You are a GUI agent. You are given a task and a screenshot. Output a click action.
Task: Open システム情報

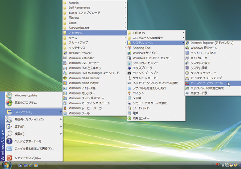[213, 68]
